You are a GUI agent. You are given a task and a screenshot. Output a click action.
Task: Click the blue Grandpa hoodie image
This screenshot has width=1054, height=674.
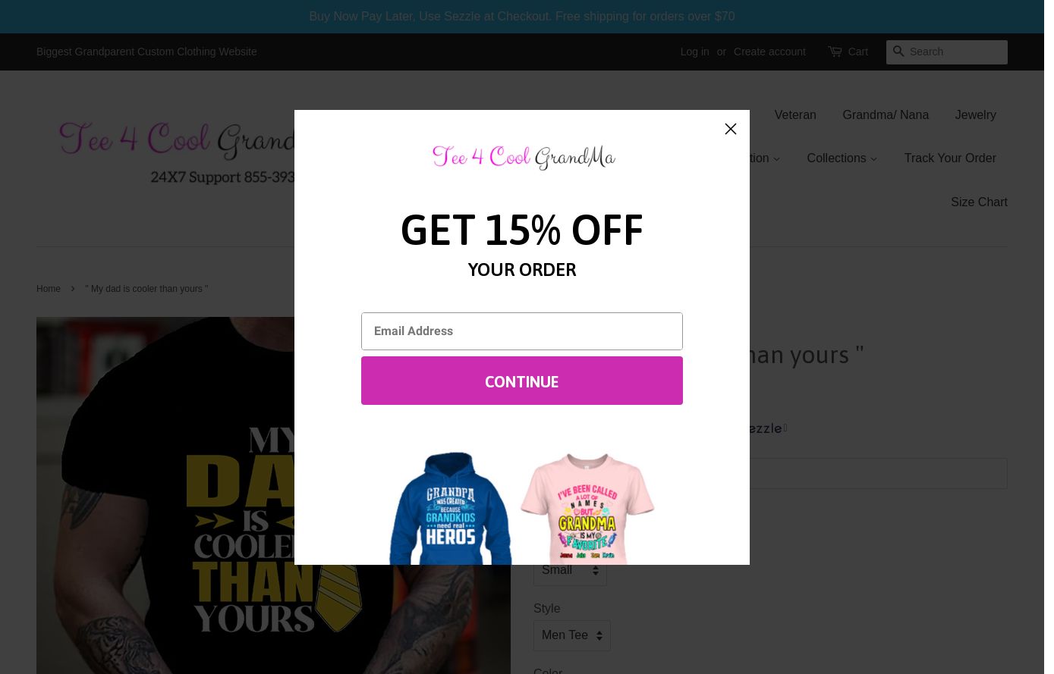tap(451, 508)
